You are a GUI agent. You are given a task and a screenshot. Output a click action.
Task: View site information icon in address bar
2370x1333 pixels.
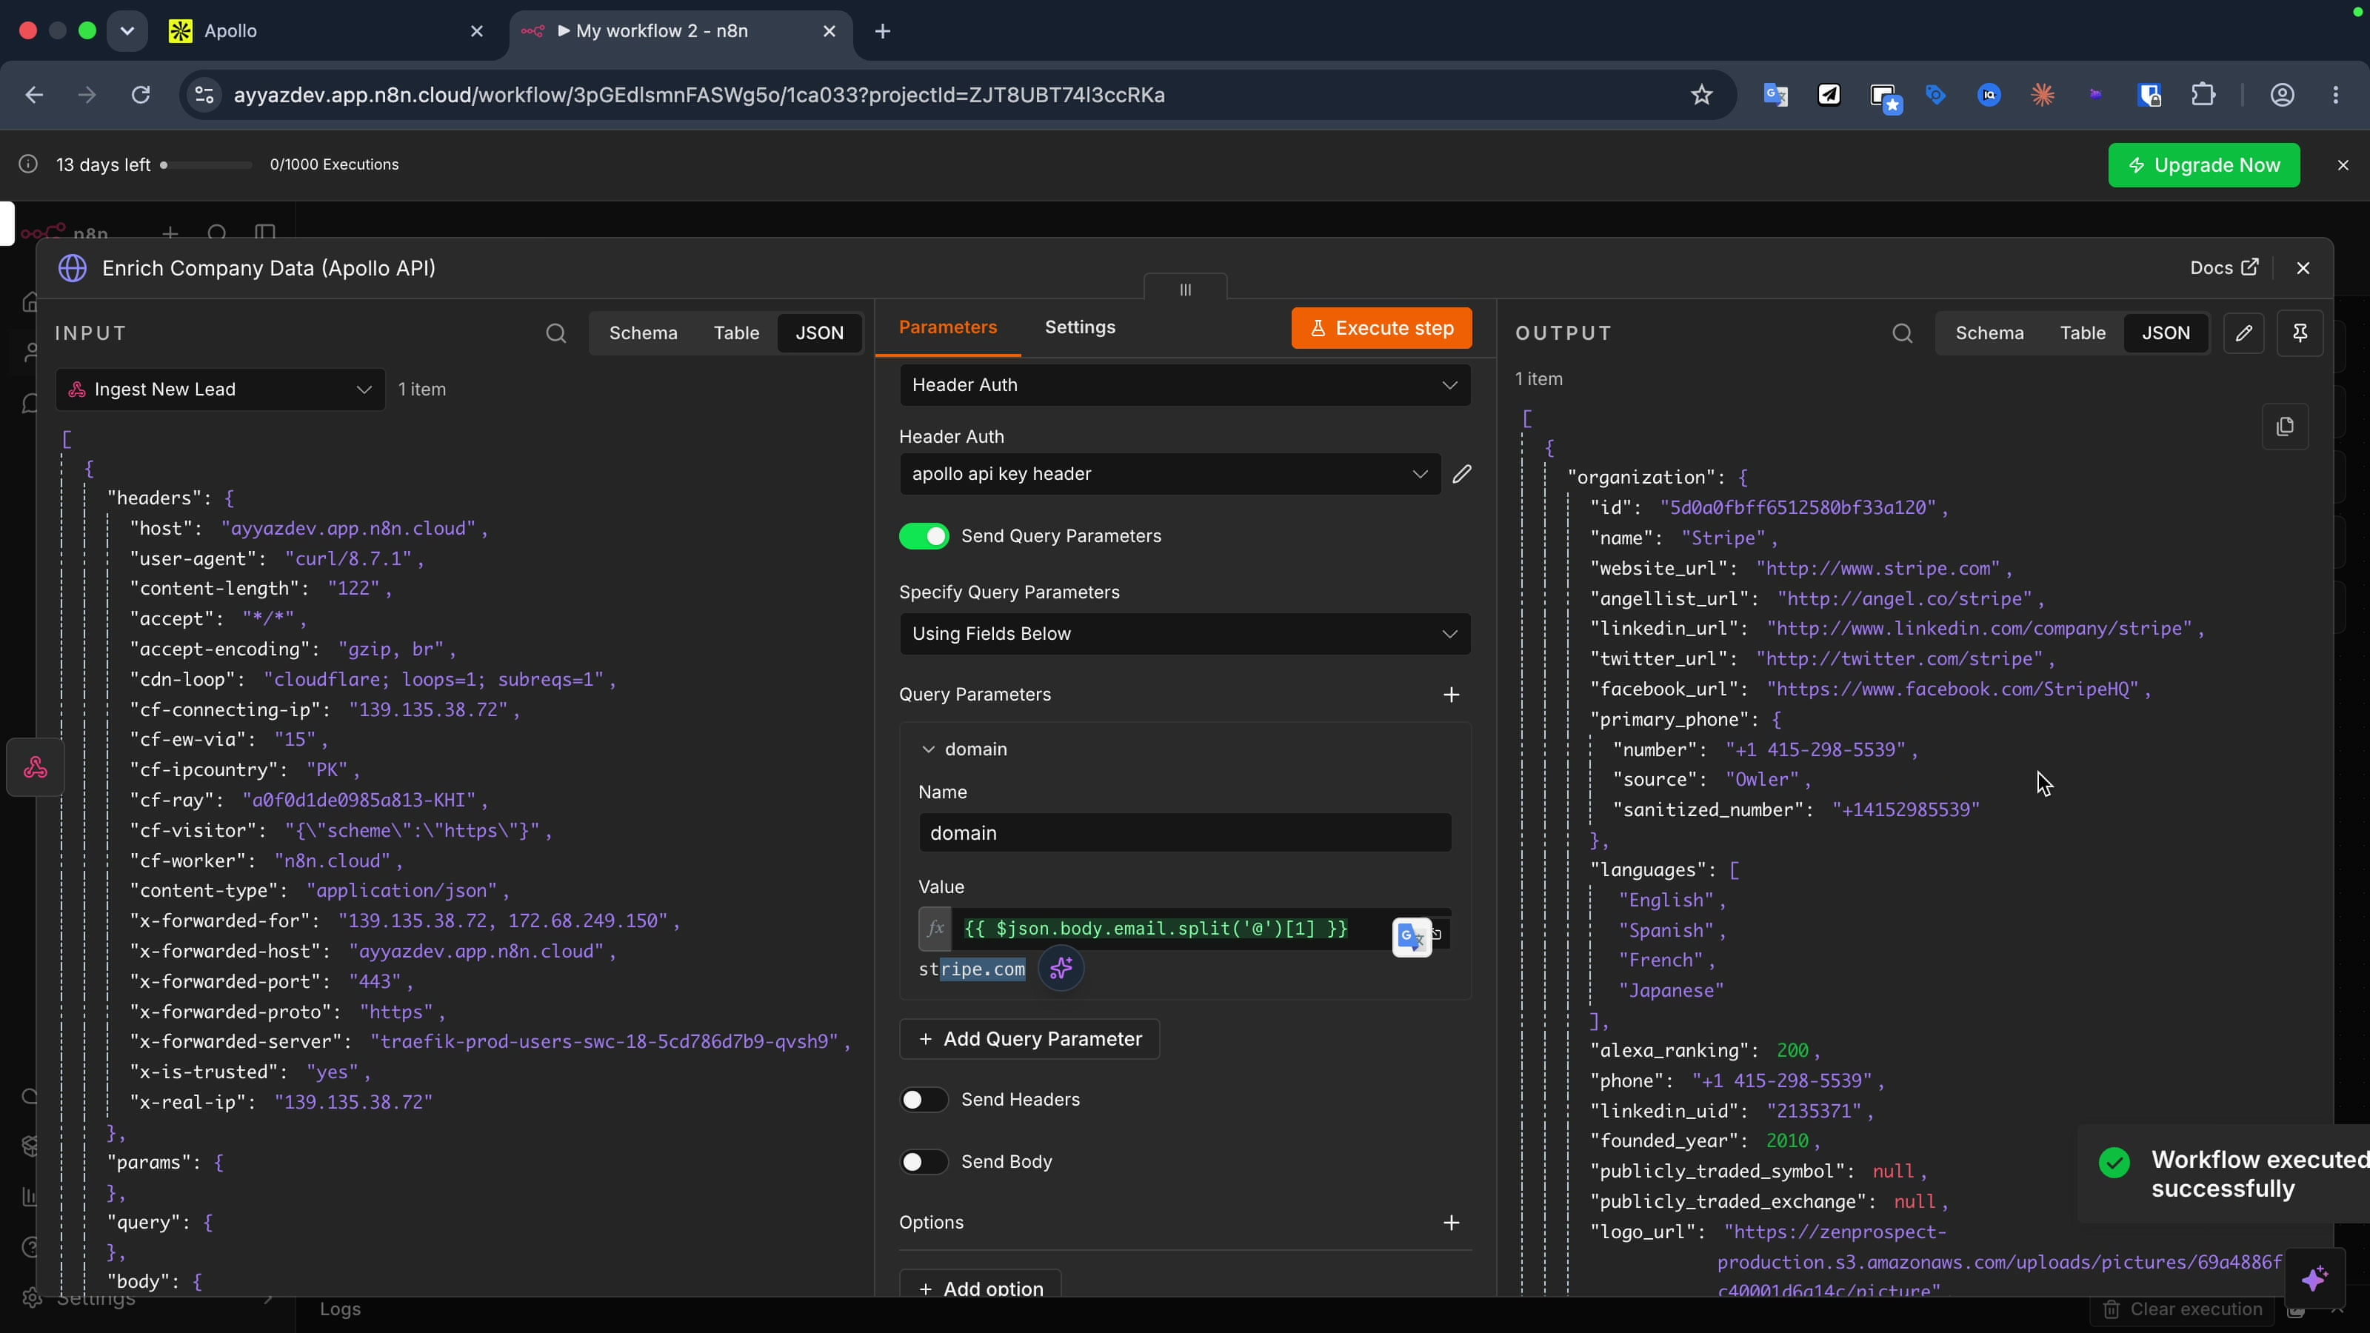(204, 95)
